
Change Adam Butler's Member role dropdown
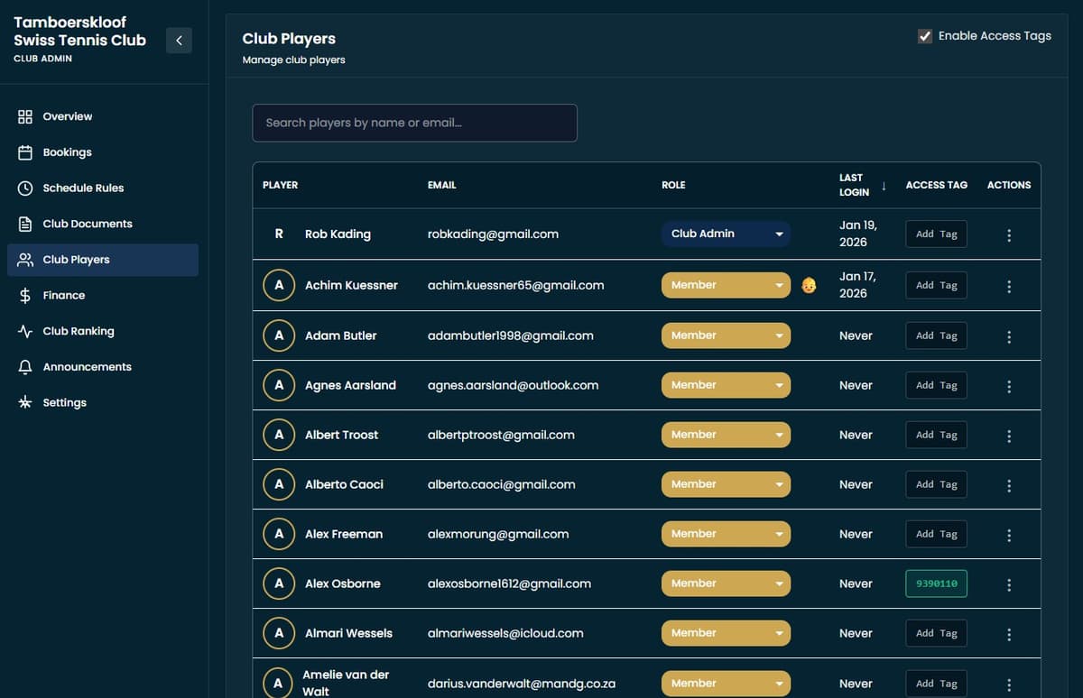coord(726,335)
